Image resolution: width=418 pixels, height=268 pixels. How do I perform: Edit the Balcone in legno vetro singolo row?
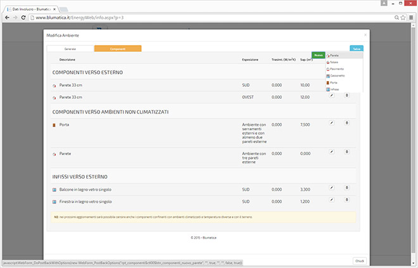[x=331, y=188]
